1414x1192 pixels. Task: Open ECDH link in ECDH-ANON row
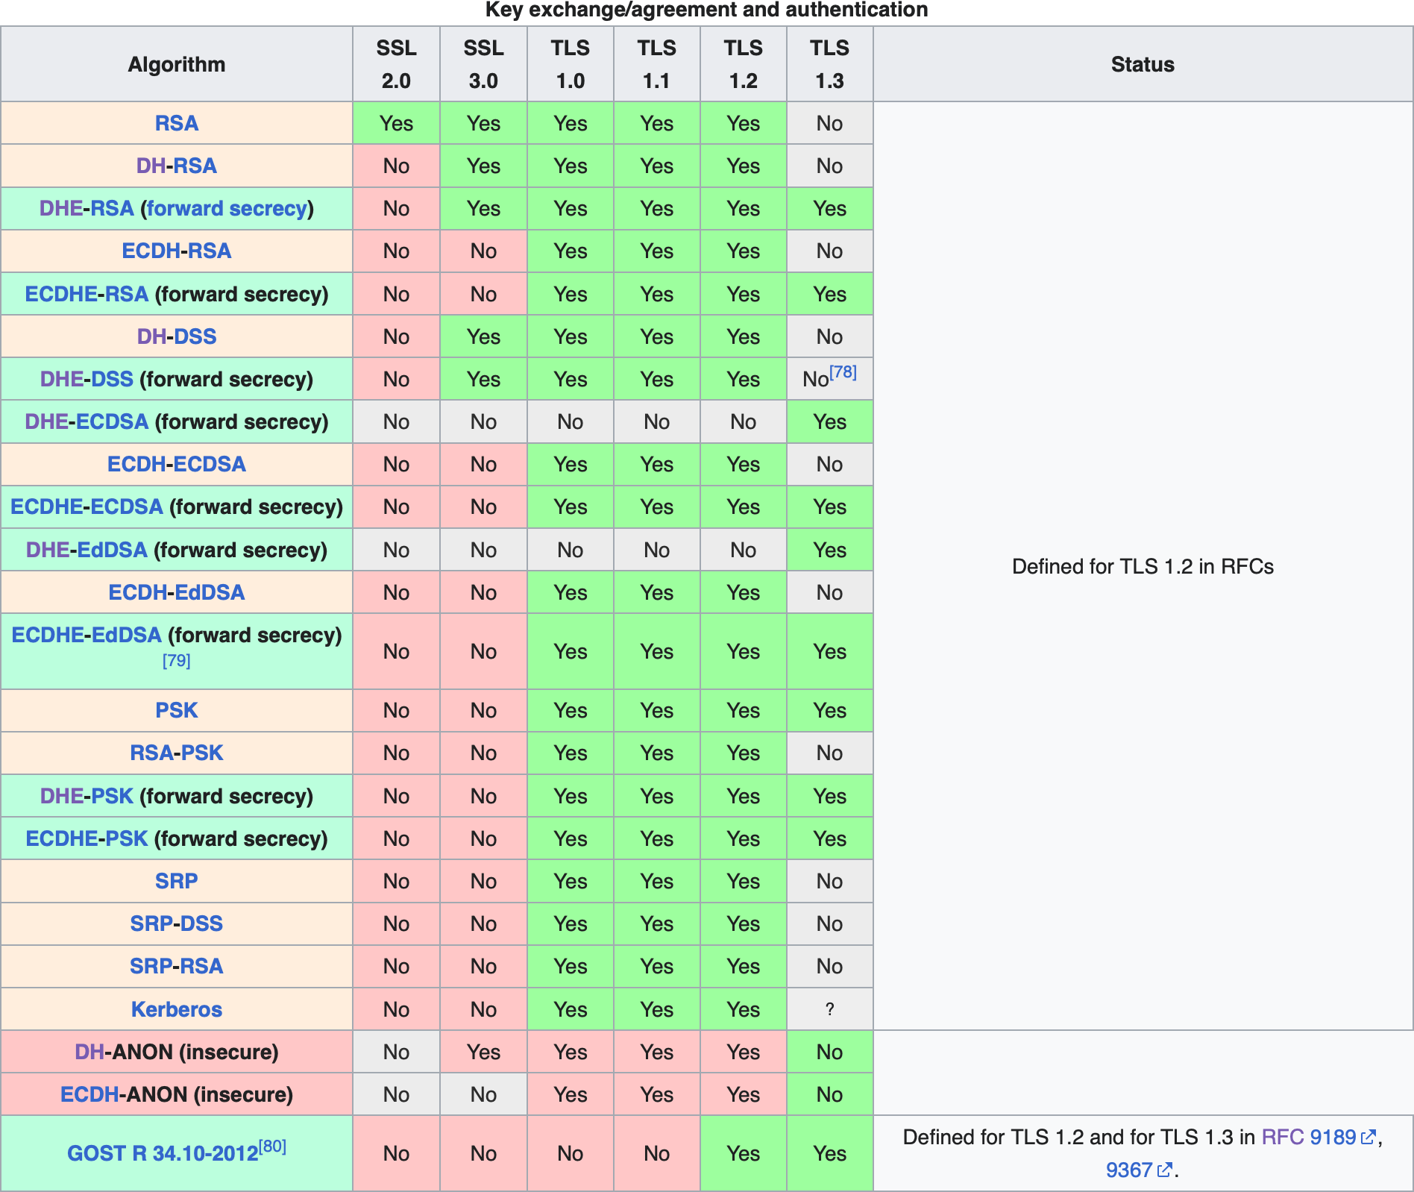89,1094
